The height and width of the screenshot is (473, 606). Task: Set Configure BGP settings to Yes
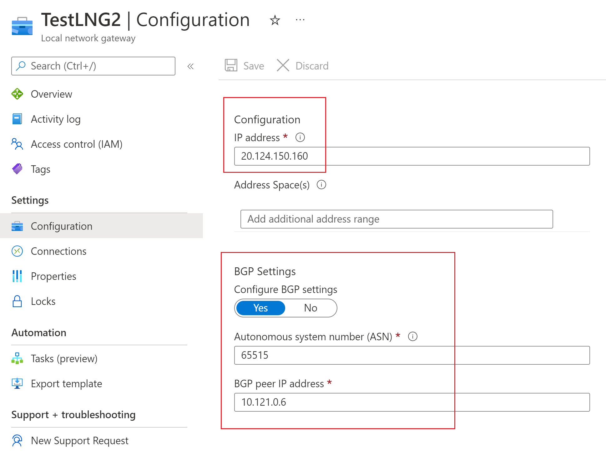pos(260,308)
